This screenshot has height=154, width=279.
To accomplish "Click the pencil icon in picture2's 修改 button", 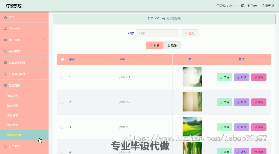I will 238,102.
